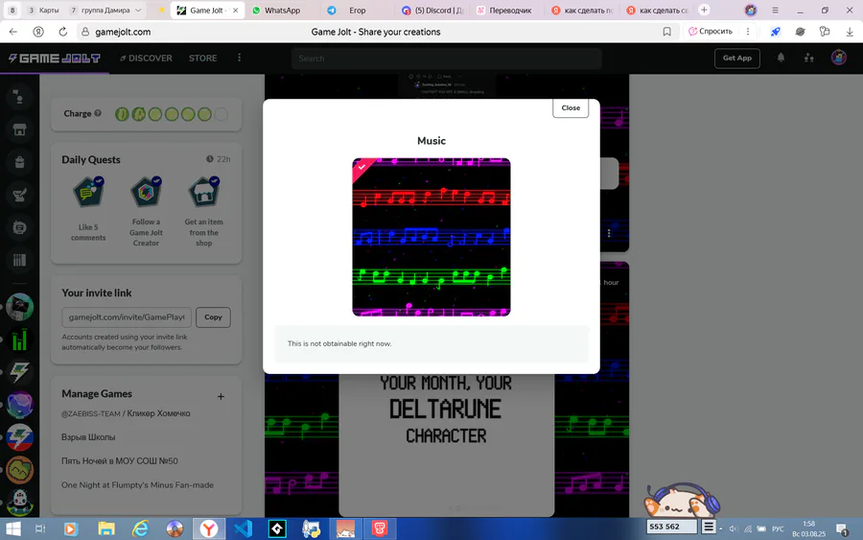
Task: Bookmark this page
Action: coord(667,32)
